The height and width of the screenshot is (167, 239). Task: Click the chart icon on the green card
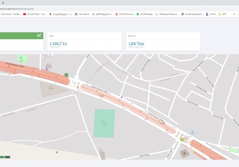39,35
